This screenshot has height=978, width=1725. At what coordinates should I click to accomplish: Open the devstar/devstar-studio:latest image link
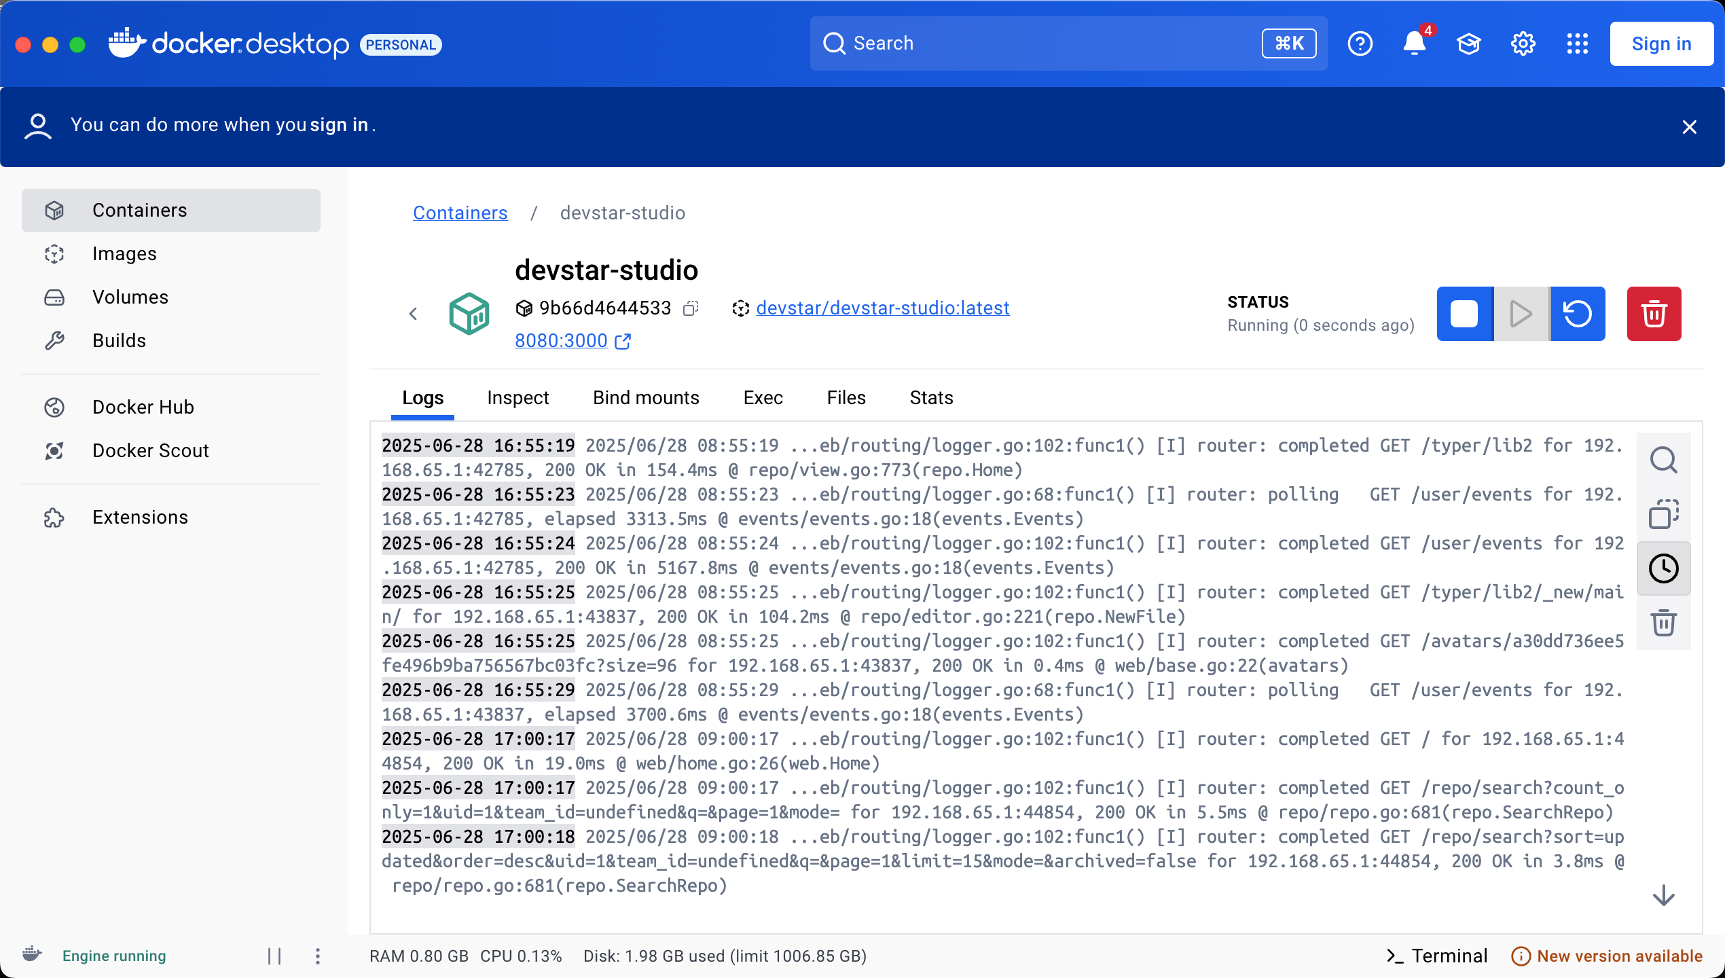pyautogui.click(x=883, y=308)
